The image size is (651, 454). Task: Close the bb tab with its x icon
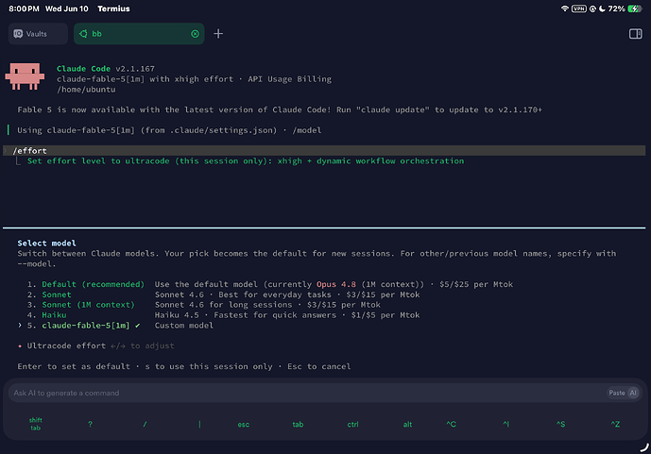point(195,34)
